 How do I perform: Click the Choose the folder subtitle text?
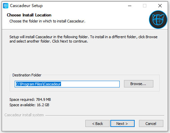(x=47, y=21)
